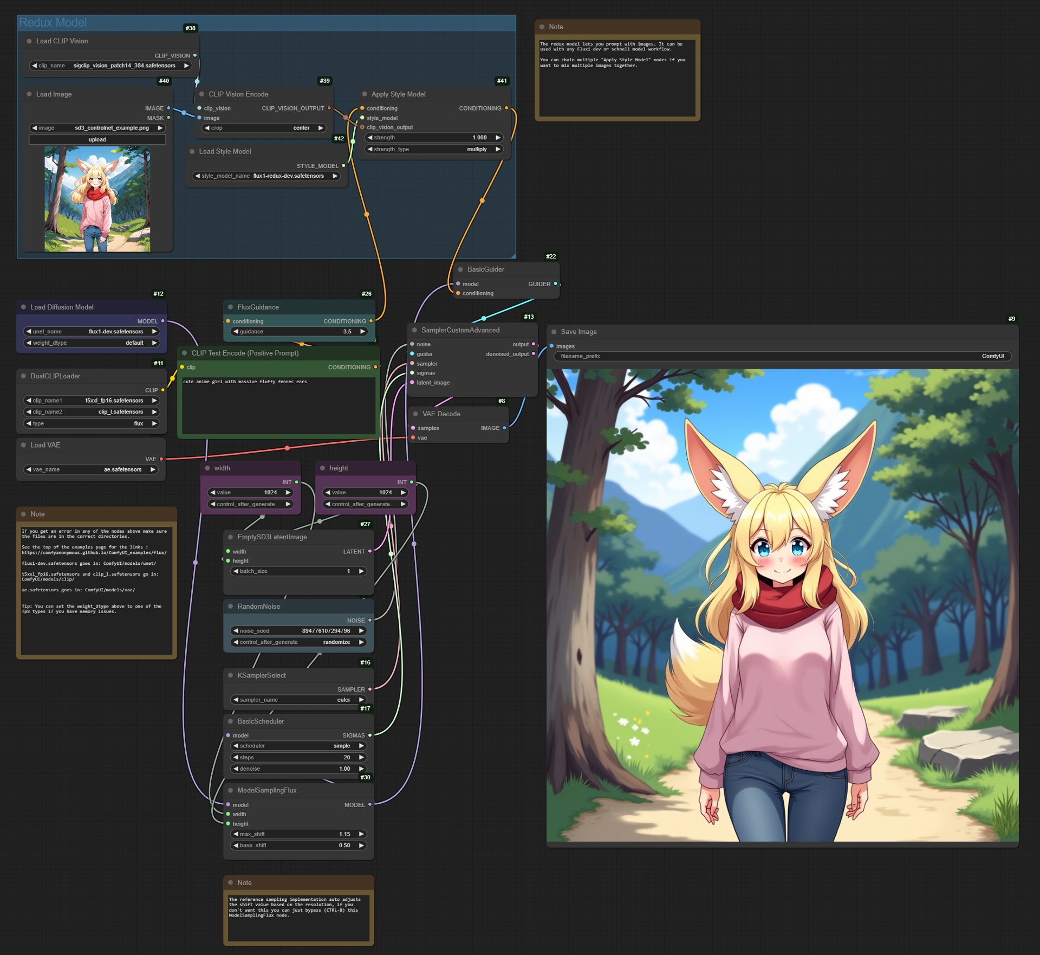The height and width of the screenshot is (955, 1040).
Task: Click the VAE Decode IMAGE output socket
Action: click(504, 428)
